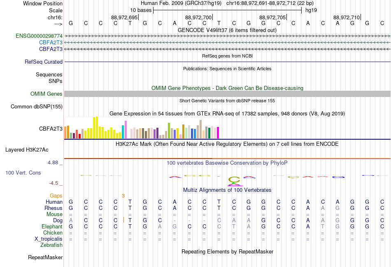
Task: Click the Elephant species label
Action: click(x=52, y=226)
